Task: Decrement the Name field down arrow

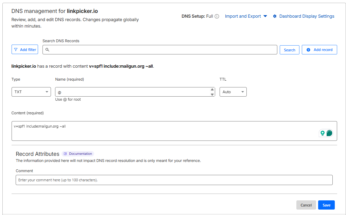Action: (212, 95)
